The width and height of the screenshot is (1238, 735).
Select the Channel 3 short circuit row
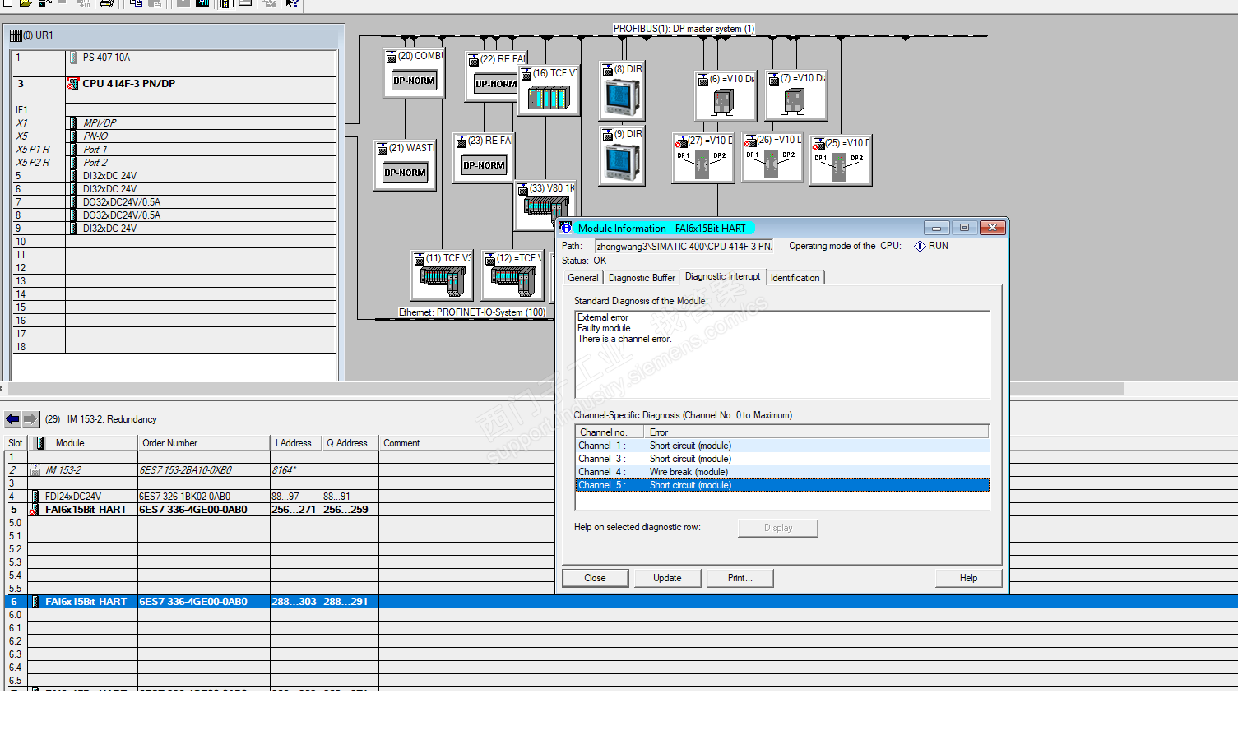pyautogui.click(x=782, y=459)
